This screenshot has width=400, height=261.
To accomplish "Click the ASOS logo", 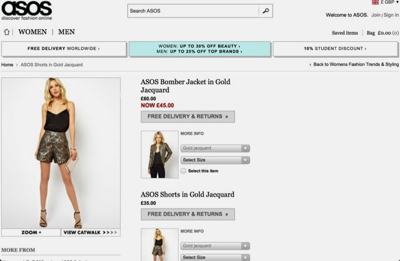I will pos(27,11).
